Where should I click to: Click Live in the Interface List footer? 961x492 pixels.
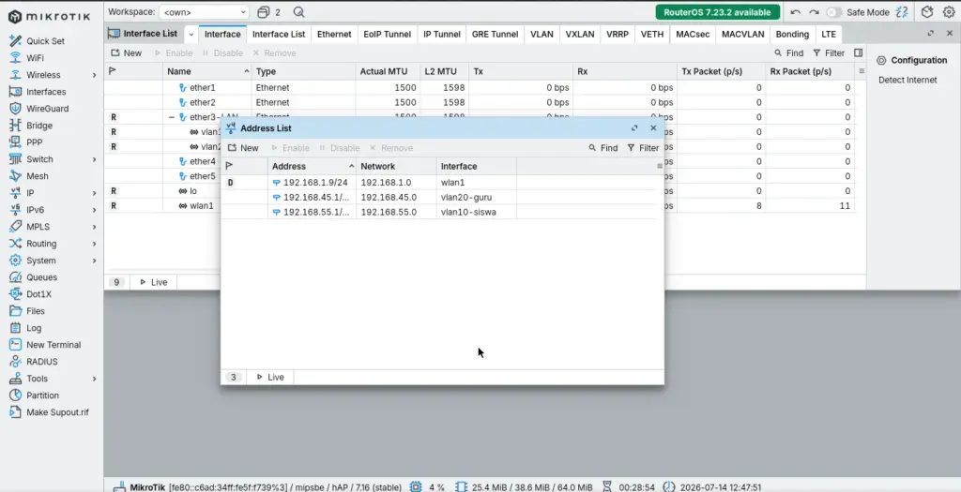[153, 282]
